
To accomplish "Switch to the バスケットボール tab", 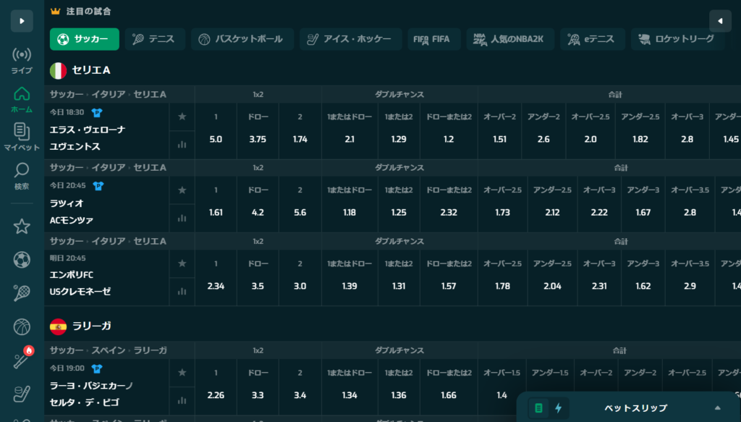I will 242,39.
